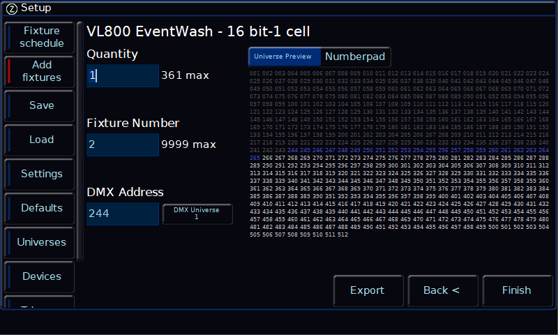The image size is (558, 335).
Task: Select DMX channel 512 in universe preview
Action: (x=342, y=234)
